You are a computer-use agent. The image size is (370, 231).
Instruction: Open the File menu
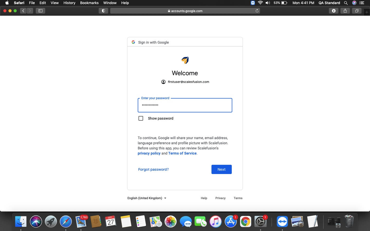pyautogui.click(x=32, y=3)
